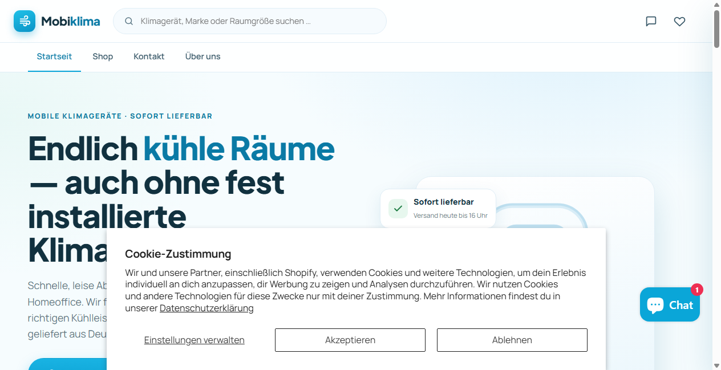Click the text Sofort lieferbar
The height and width of the screenshot is (370, 721).
(x=444, y=202)
